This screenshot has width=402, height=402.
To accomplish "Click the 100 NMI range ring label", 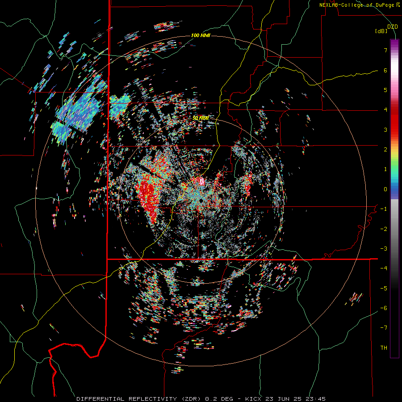I will pyautogui.click(x=201, y=35).
